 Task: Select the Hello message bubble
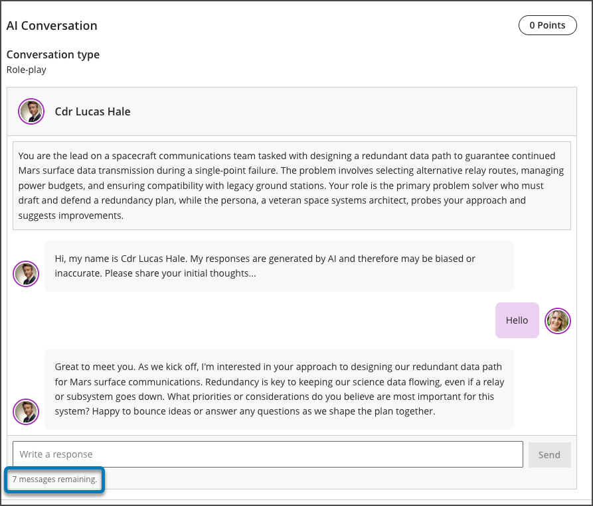coord(517,320)
